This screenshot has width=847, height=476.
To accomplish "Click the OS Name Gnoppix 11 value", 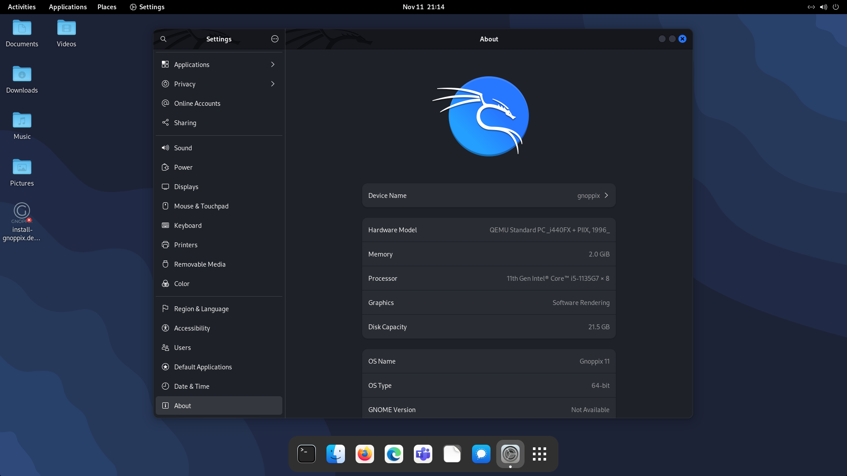I will pyautogui.click(x=594, y=361).
